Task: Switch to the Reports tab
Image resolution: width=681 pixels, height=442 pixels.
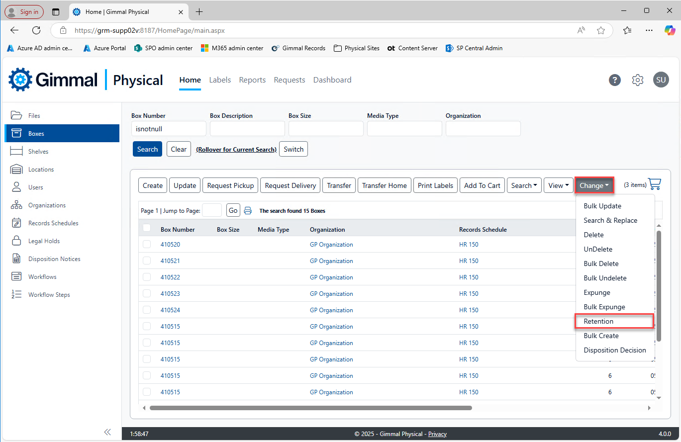Action: click(x=252, y=80)
